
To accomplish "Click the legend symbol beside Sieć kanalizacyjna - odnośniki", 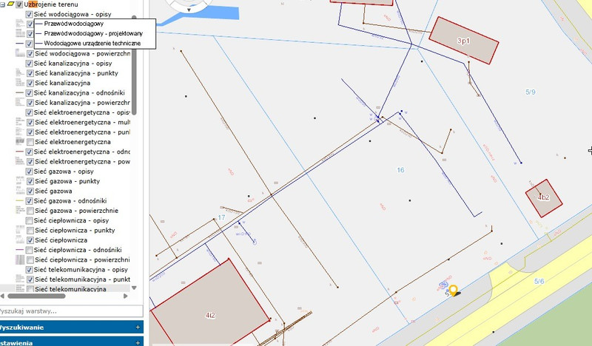I will [20, 93].
